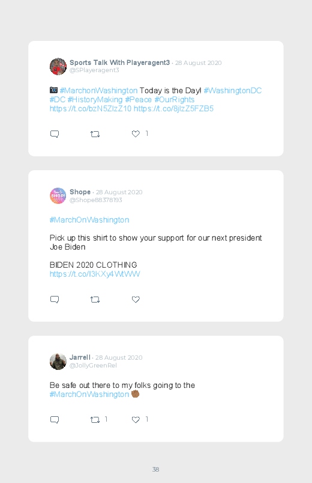The height and width of the screenshot is (483, 312).
Task: Click reply icon on Shope tweet
Action: click(x=55, y=300)
